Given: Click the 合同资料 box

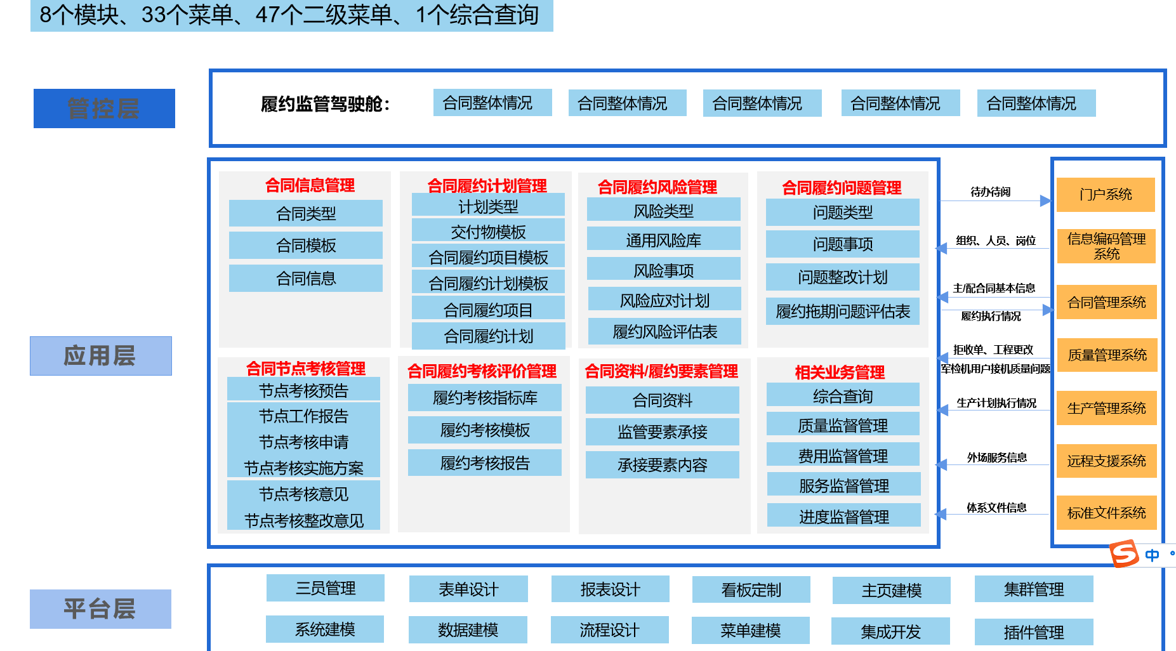Looking at the screenshot, I should coord(663,400).
